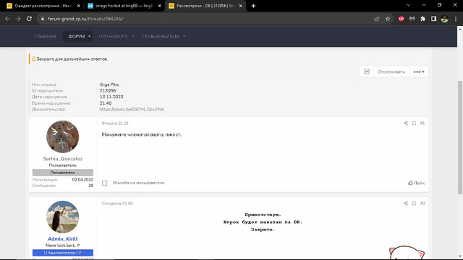
Task: Click the Вчера в 21:21 timestamp
Action: 115,123
